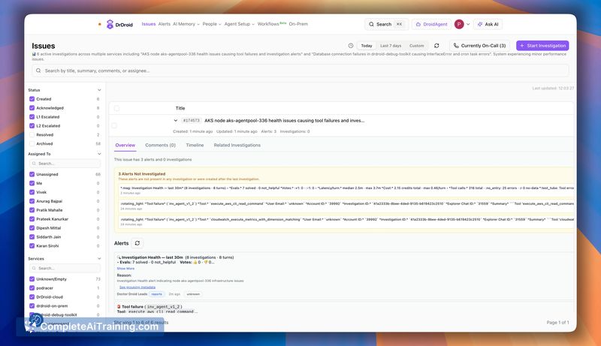
Task: Select the Custom time range
Action: 417,46
